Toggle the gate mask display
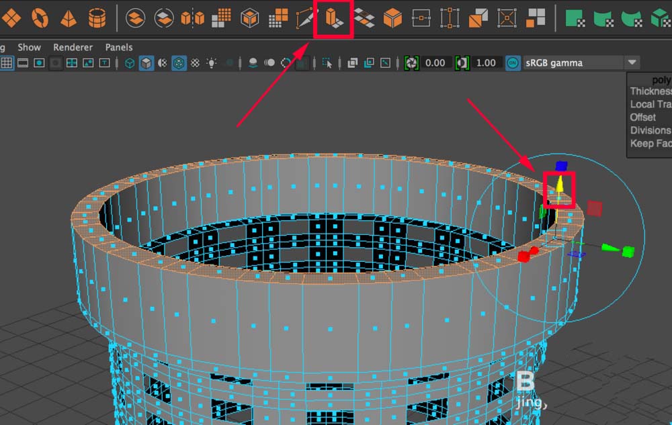 pyautogui.click(x=55, y=63)
